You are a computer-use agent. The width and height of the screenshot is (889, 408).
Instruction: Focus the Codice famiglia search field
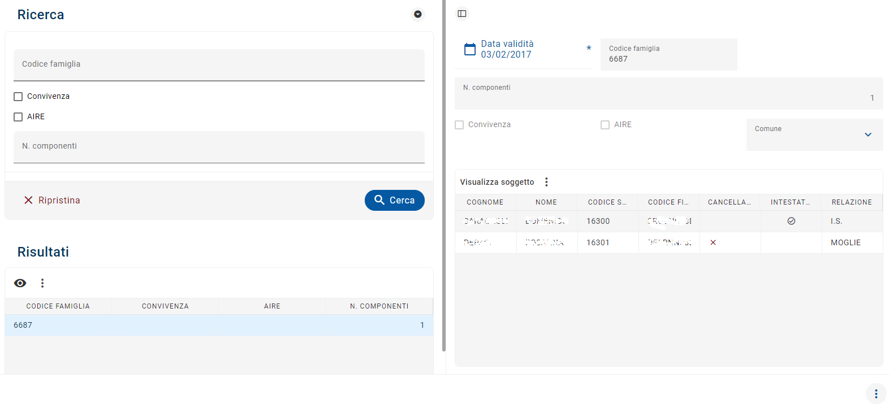point(219,64)
